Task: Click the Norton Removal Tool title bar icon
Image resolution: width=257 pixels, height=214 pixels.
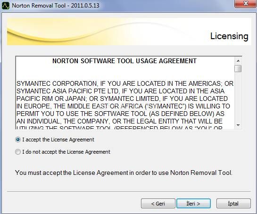Action: click(x=6, y=6)
